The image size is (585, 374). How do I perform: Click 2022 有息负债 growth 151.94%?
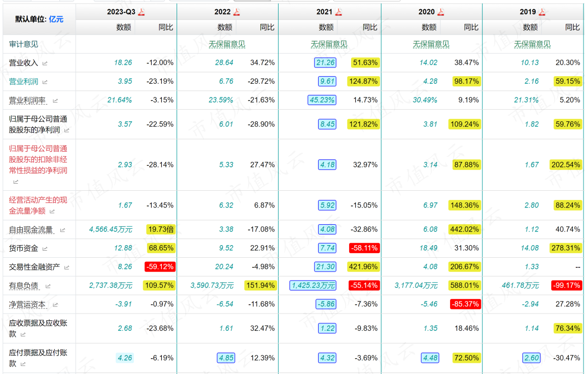pos(260,285)
